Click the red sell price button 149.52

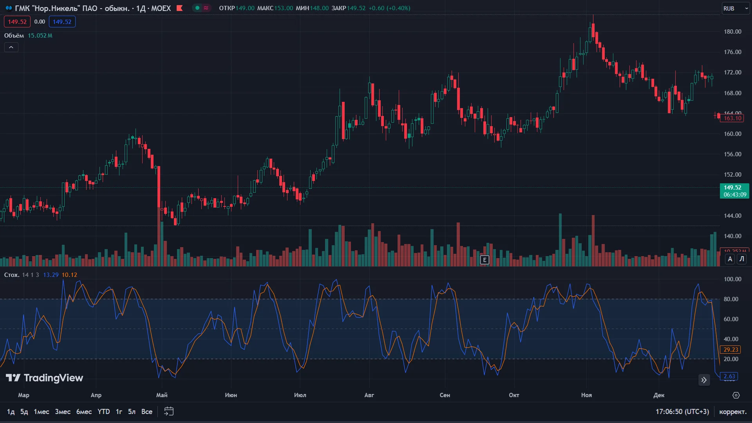pyautogui.click(x=17, y=22)
